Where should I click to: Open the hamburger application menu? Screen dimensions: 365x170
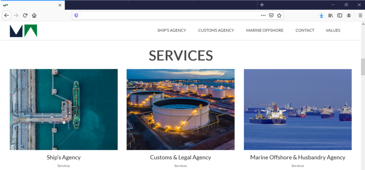coord(360,16)
